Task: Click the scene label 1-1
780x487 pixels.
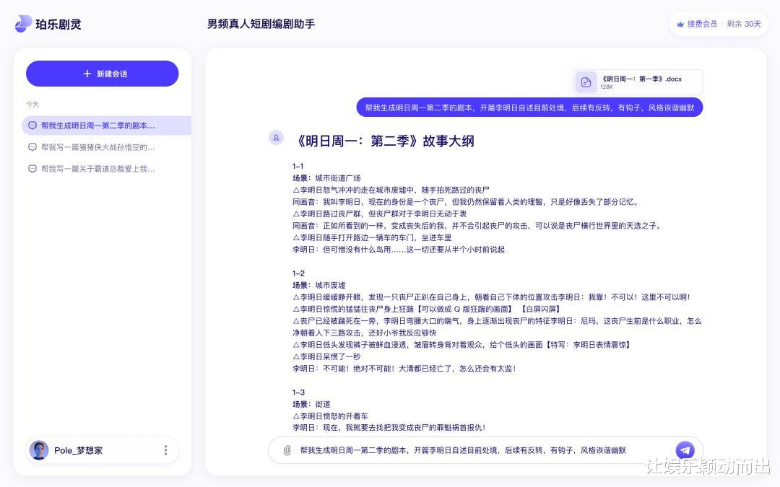Action: tap(298, 166)
